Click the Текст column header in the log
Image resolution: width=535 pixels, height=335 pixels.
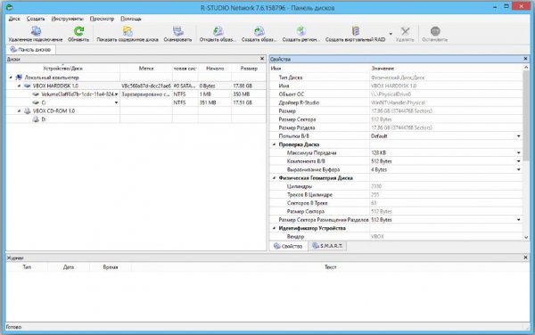(330, 266)
